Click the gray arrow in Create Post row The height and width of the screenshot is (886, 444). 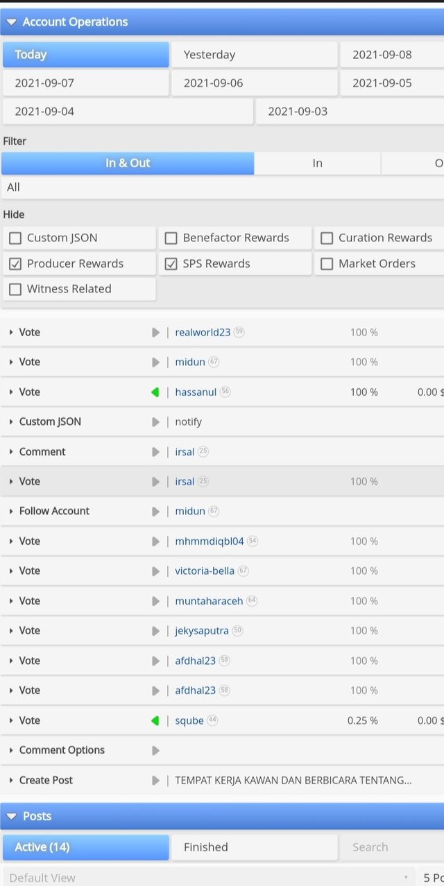point(155,781)
